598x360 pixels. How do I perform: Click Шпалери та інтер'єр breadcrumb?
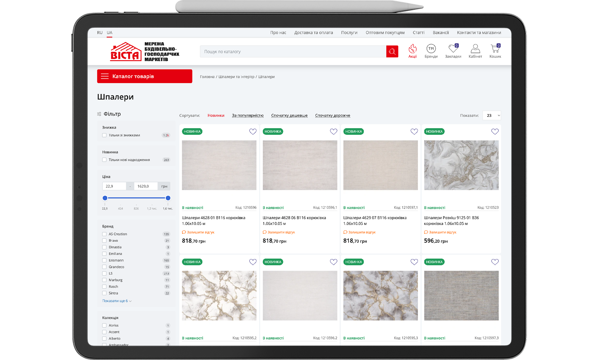point(236,77)
